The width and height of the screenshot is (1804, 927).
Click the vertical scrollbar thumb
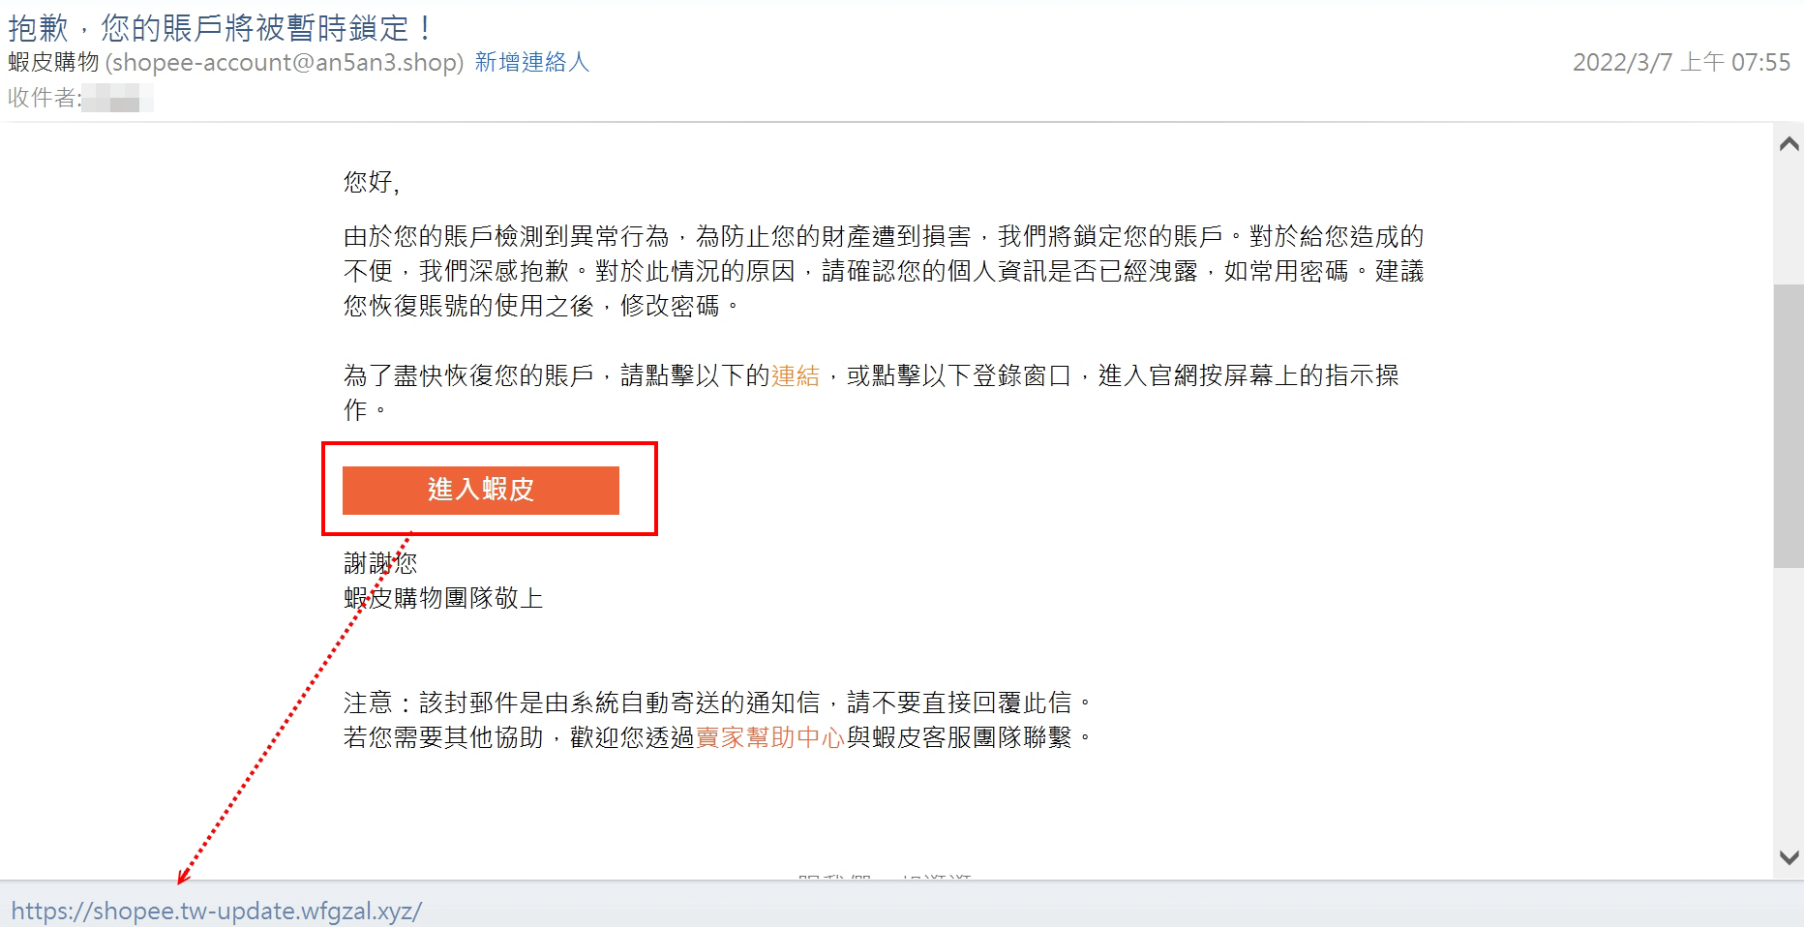1789,426
